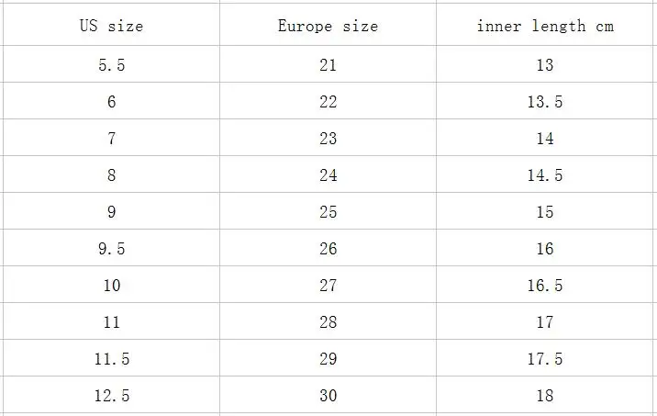This screenshot has width=657, height=416.
Task: Click the inner length 13.5 cell
Action: pos(545,101)
